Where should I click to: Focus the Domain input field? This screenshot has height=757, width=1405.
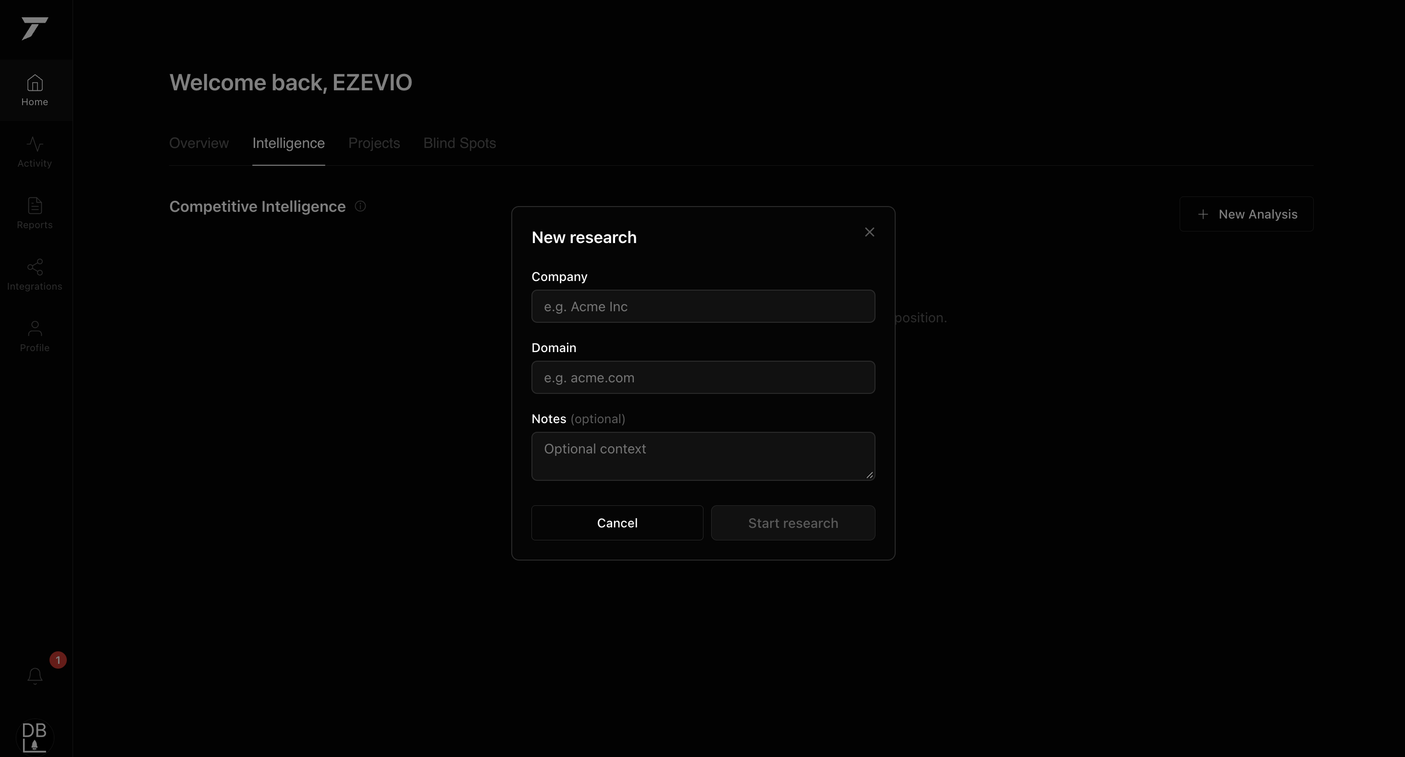point(703,377)
